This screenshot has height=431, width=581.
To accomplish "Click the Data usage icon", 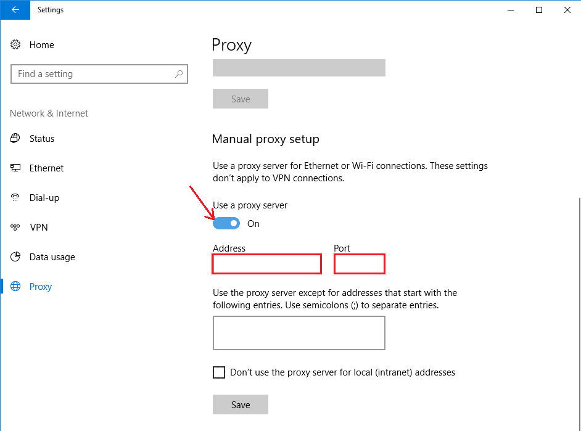I will click(x=16, y=257).
